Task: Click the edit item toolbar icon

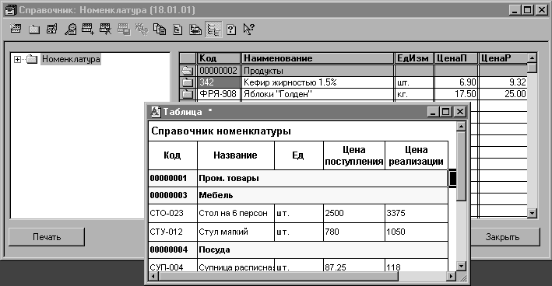Action: click(x=52, y=30)
